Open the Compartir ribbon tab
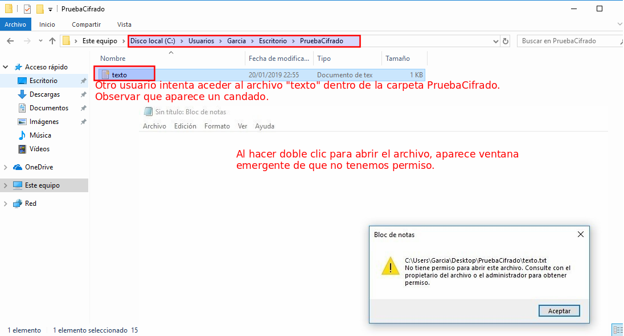 (x=87, y=24)
